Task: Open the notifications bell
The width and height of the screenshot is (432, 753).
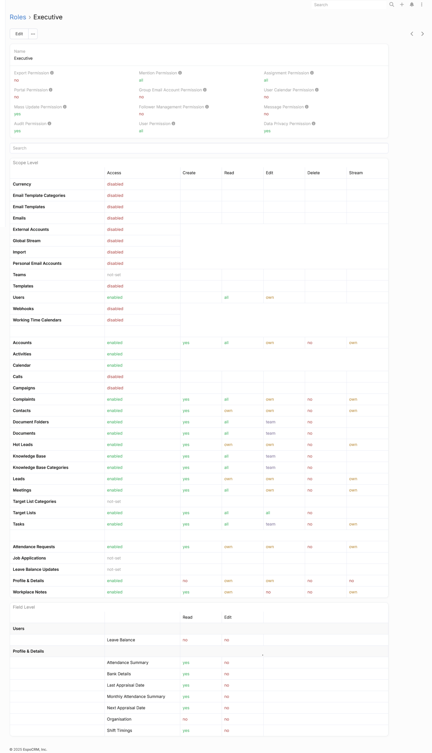Action: pos(412,4)
